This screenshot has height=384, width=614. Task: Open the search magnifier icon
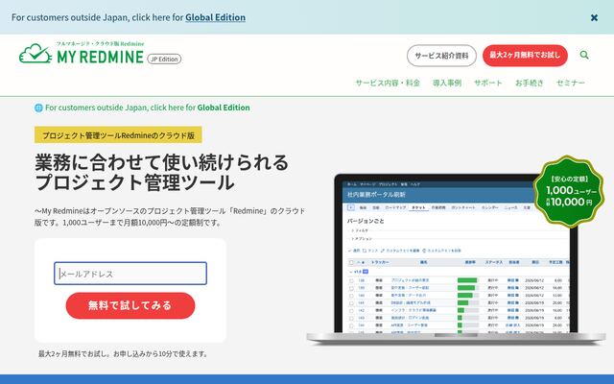coord(584,55)
